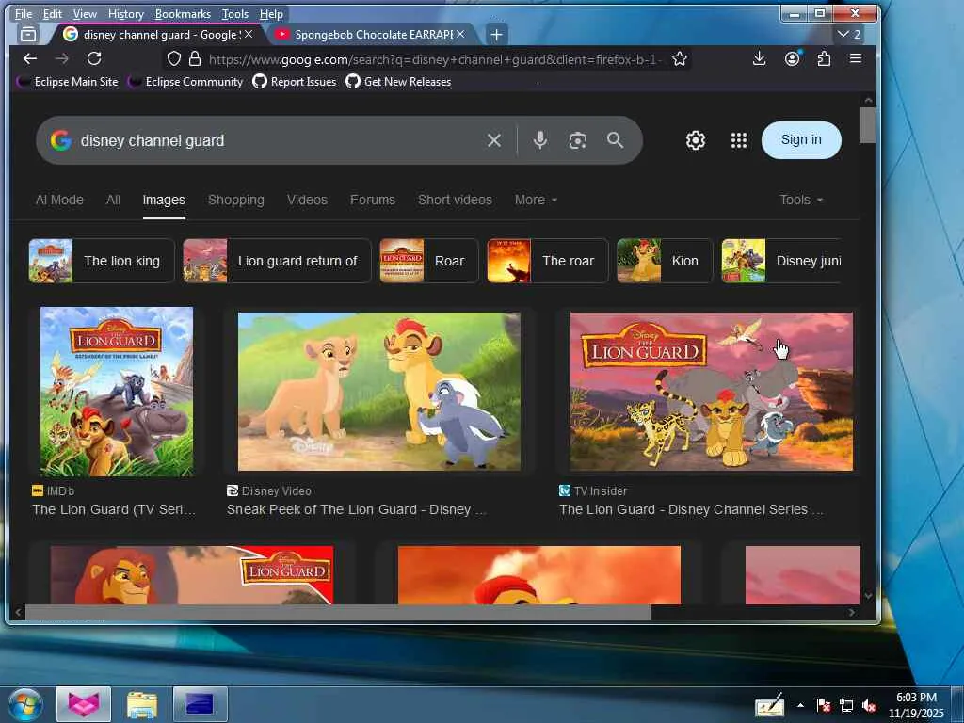The height and width of the screenshot is (723, 964).
Task: Close the Spongebob Chocolate EARRAPE tab
Action: (460, 35)
